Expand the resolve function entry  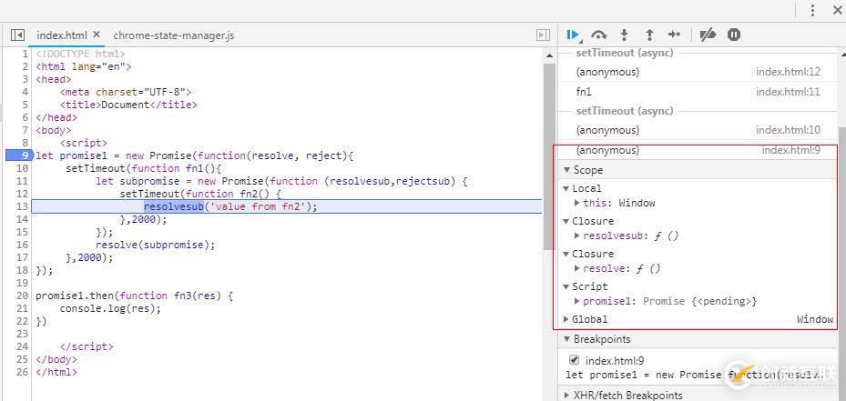tap(577, 268)
